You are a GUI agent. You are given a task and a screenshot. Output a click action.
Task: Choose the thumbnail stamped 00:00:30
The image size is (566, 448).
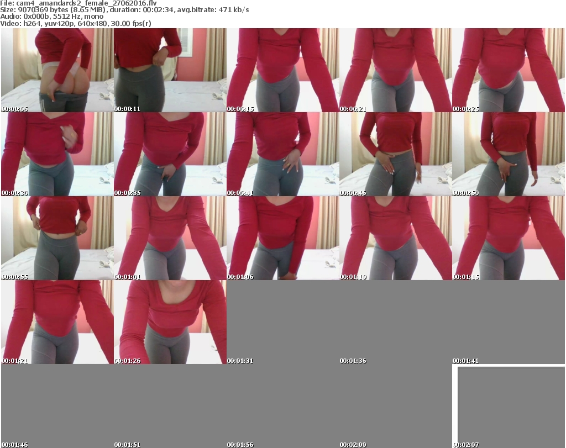(x=57, y=154)
